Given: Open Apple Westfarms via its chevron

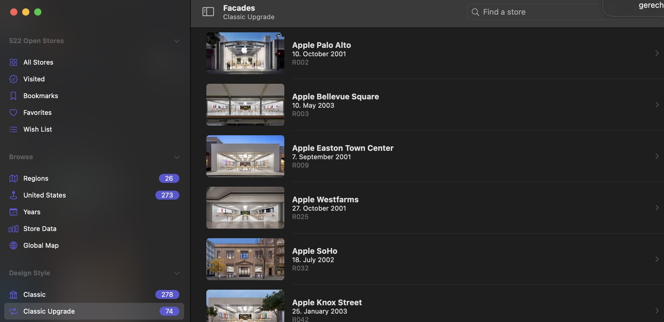Looking at the screenshot, I should click(x=657, y=208).
